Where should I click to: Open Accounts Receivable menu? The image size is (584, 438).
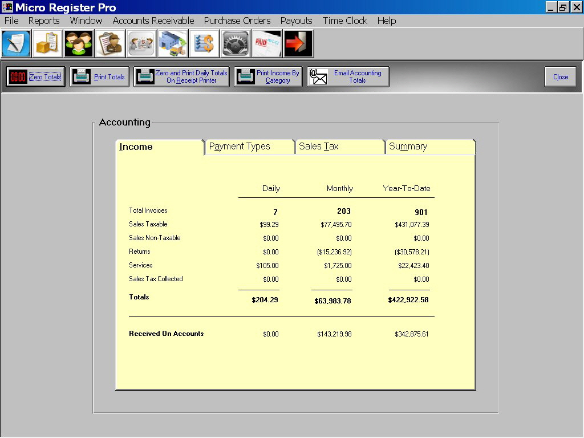click(153, 21)
